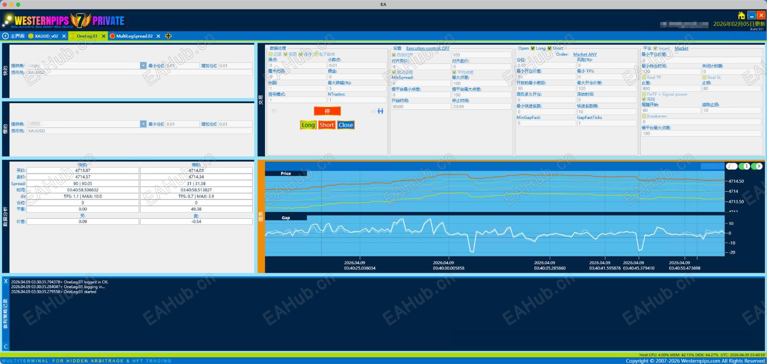Screen dimensions: 767x364
Task: Click the spread value "31 | 31.58"
Action: coord(196,184)
